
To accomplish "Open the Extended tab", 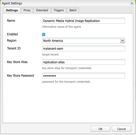I will [x=42, y=10].
